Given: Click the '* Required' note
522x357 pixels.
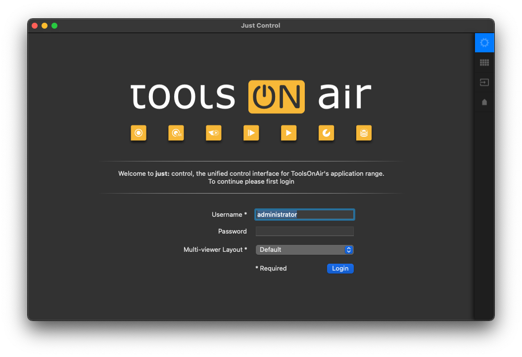Looking at the screenshot, I should [x=271, y=268].
